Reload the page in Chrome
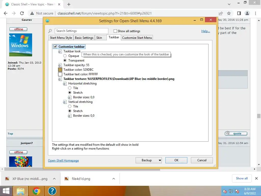261x196 pixels. tap(22, 13)
